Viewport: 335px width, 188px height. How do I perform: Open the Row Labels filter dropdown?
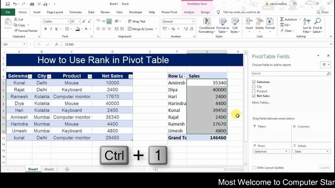pyautogui.click(x=184, y=76)
